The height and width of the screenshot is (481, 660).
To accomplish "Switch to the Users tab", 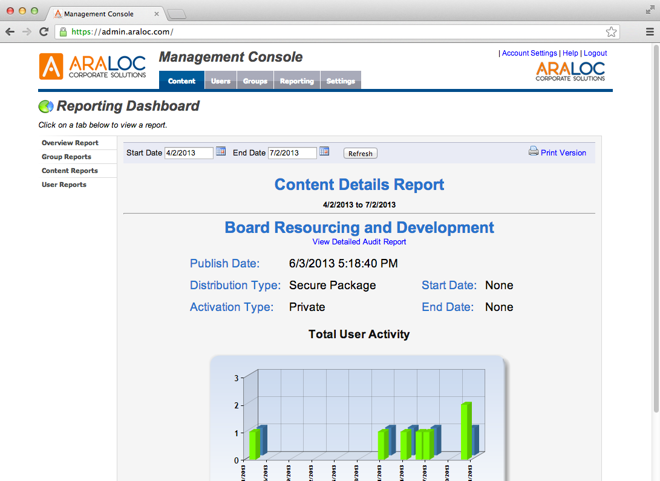I will point(220,80).
